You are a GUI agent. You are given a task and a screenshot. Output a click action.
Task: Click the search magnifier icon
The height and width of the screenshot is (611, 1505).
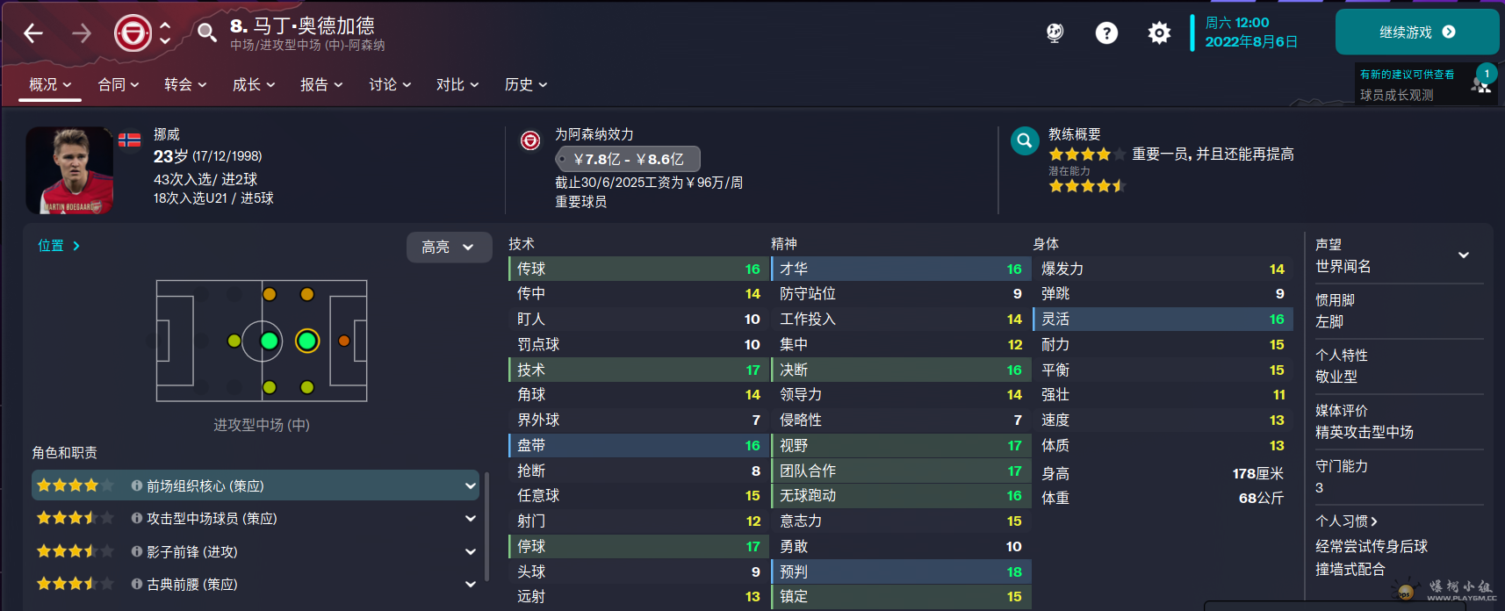click(x=206, y=32)
